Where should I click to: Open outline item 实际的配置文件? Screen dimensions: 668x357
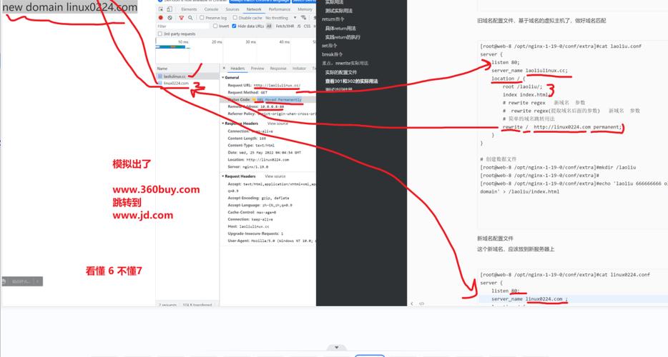coord(341,72)
